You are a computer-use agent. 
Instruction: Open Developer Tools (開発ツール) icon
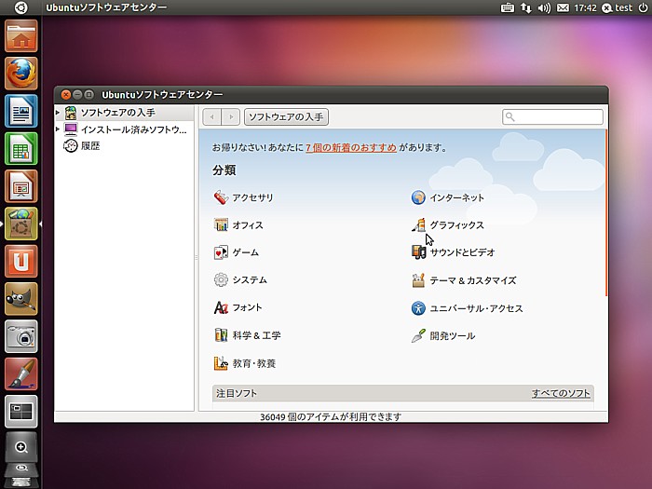coord(418,335)
